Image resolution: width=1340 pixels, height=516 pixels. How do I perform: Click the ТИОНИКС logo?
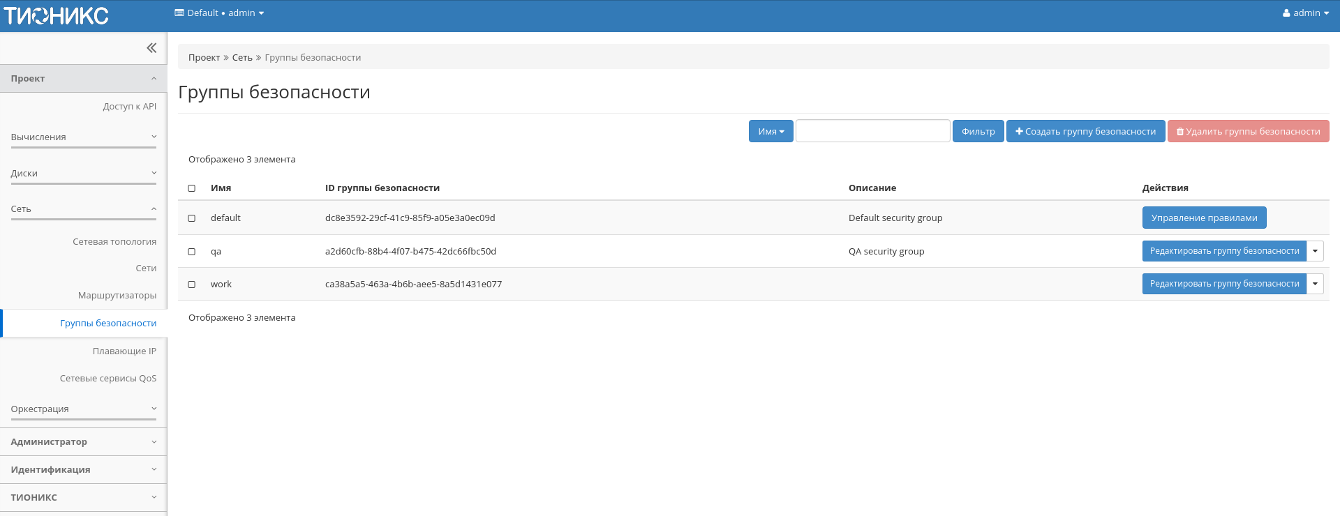56,15
